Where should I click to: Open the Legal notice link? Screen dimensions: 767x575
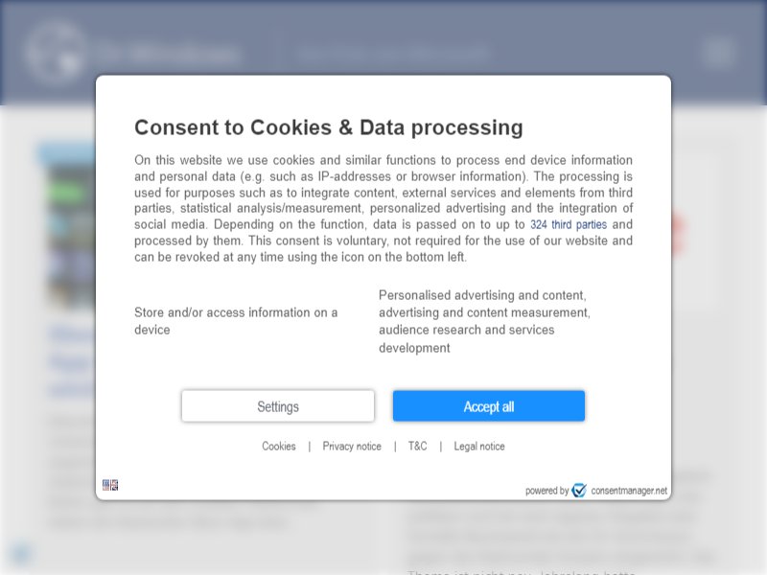(x=479, y=446)
